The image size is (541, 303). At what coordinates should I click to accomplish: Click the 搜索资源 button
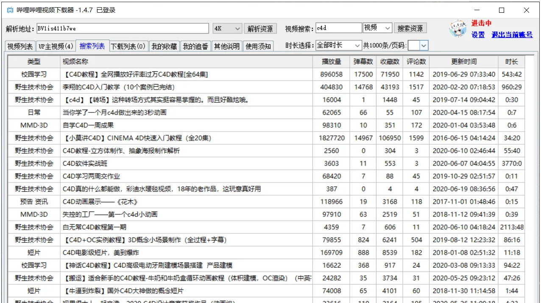(x=411, y=28)
